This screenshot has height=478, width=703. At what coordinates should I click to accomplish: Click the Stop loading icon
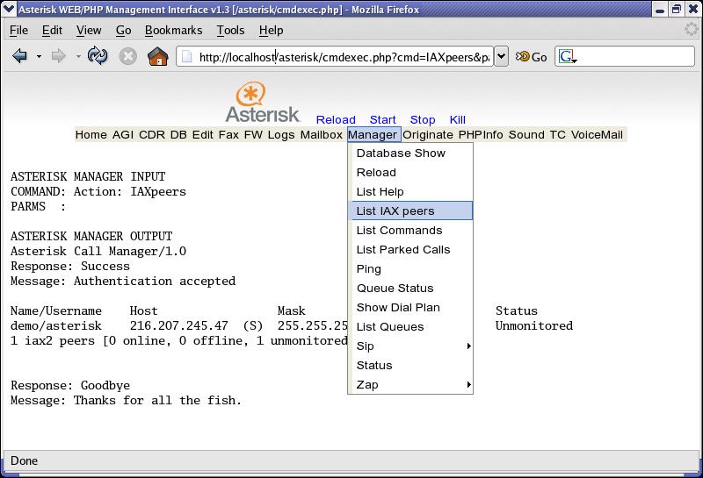tap(128, 57)
